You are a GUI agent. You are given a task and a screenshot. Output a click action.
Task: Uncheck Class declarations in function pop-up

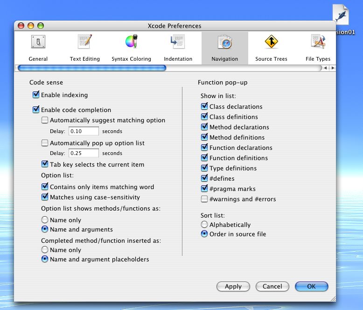[x=204, y=106]
